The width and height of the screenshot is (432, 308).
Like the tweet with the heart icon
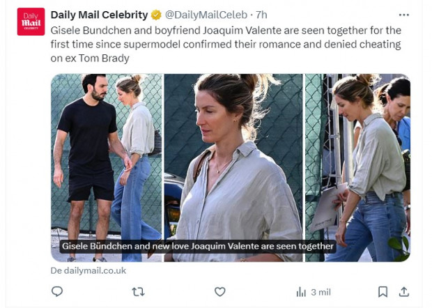pos(219,292)
